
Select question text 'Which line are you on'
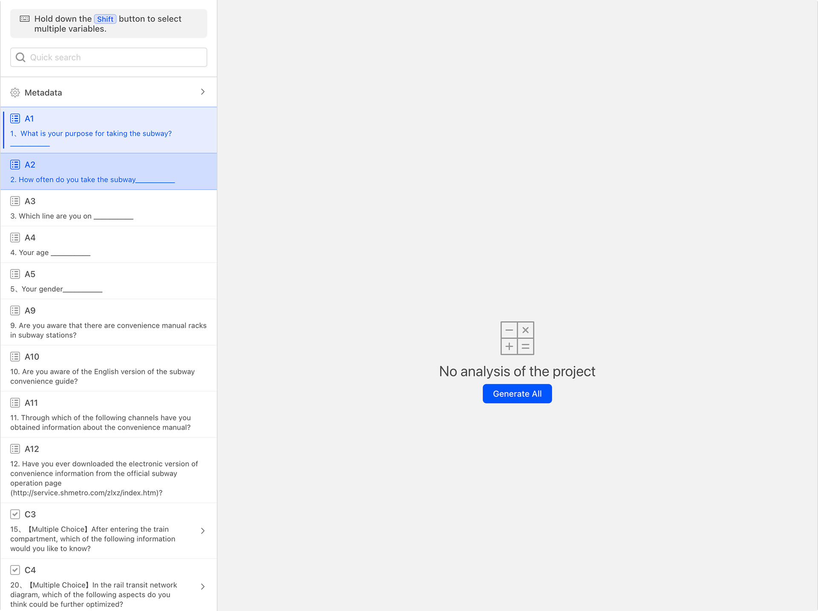pyautogui.click(x=55, y=216)
